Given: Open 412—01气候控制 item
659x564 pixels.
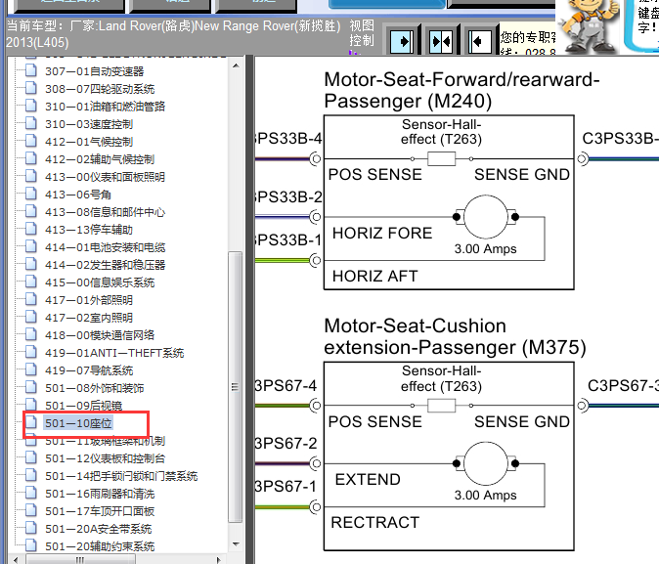Looking at the screenshot, I should 89,142.
